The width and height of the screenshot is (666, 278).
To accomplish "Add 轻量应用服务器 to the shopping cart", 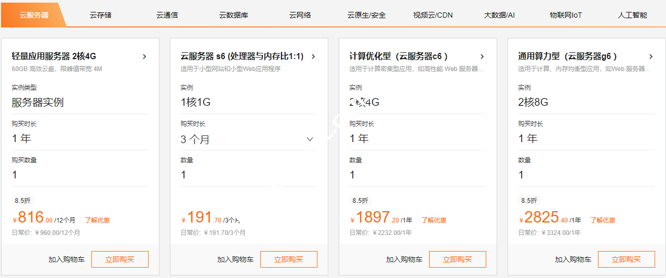I will pyautogui.click(x=66, y=259).
